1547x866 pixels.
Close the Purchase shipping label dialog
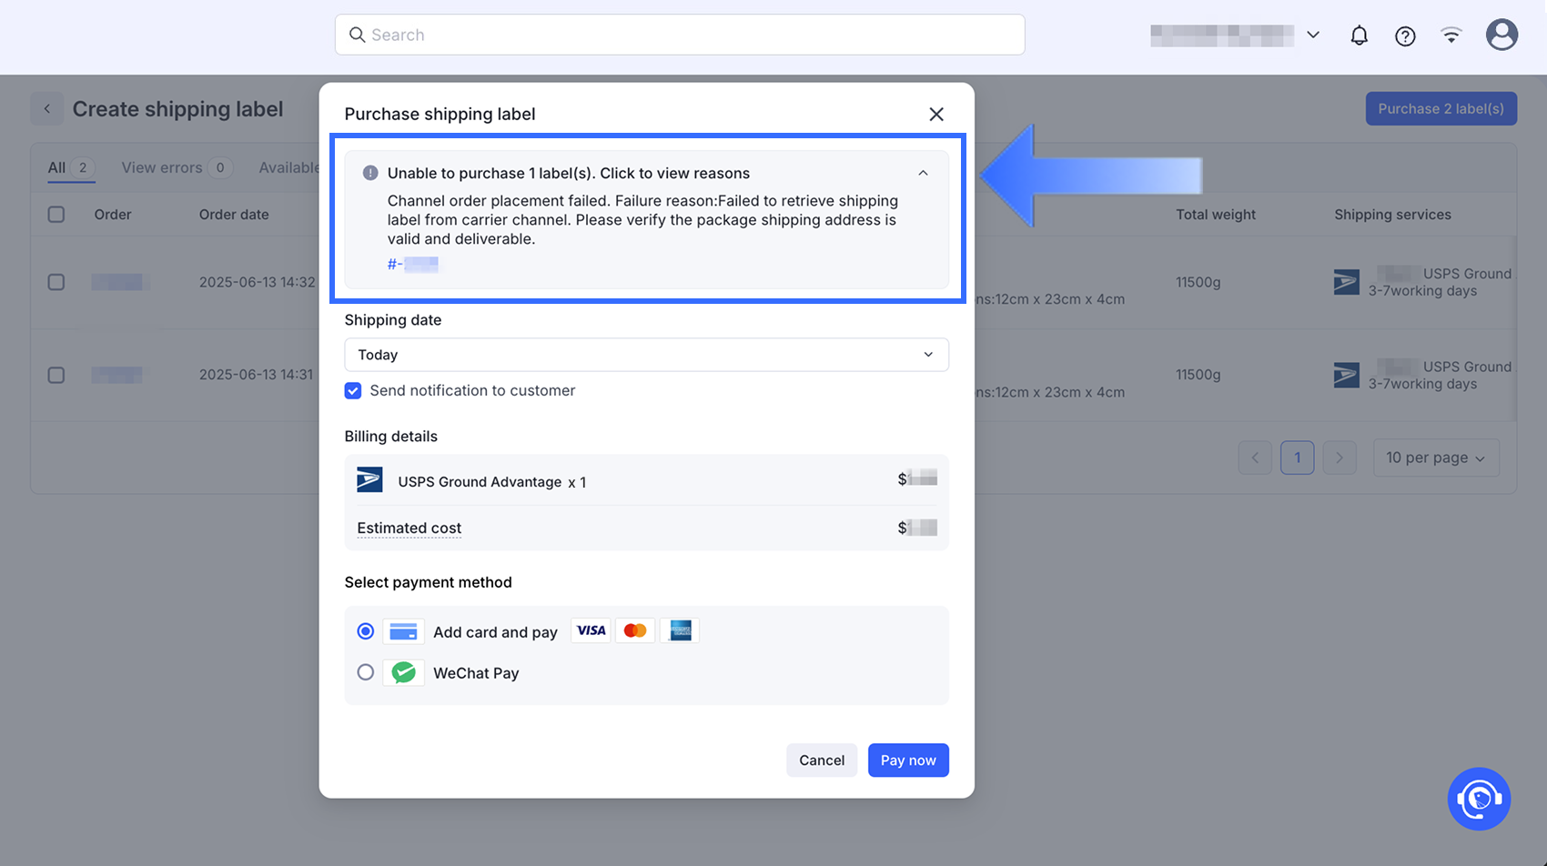[x=936, y=114]
